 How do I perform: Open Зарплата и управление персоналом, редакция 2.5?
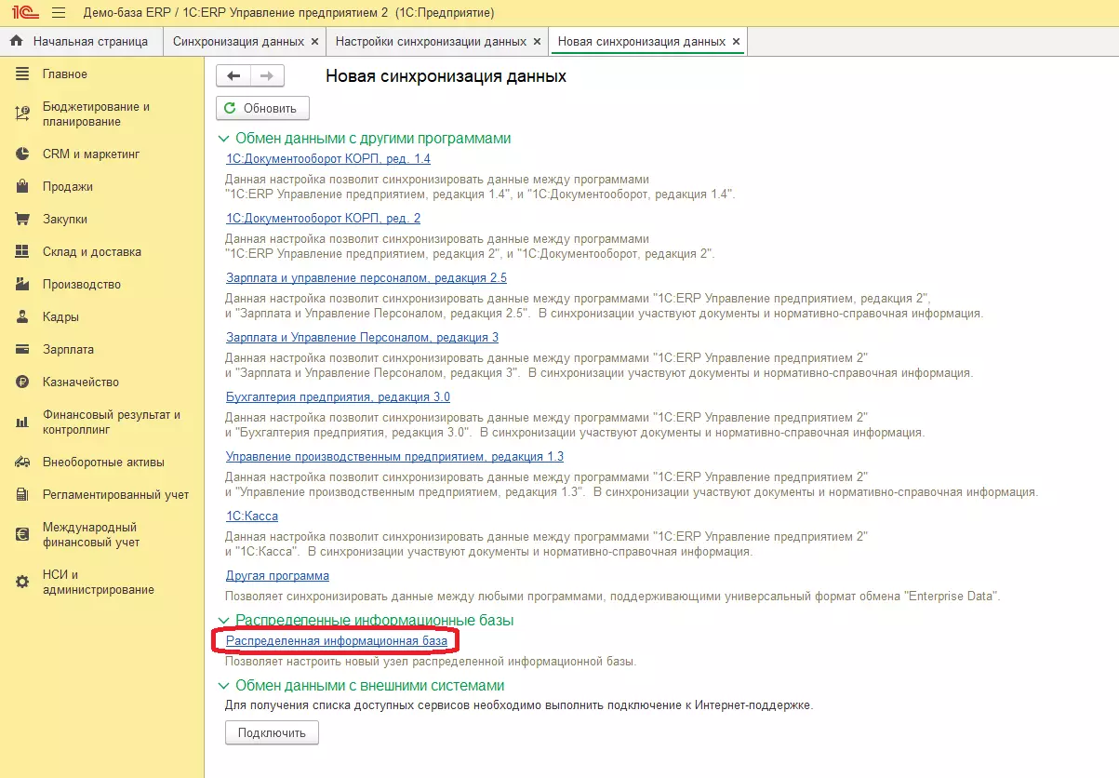click(366, 278)
